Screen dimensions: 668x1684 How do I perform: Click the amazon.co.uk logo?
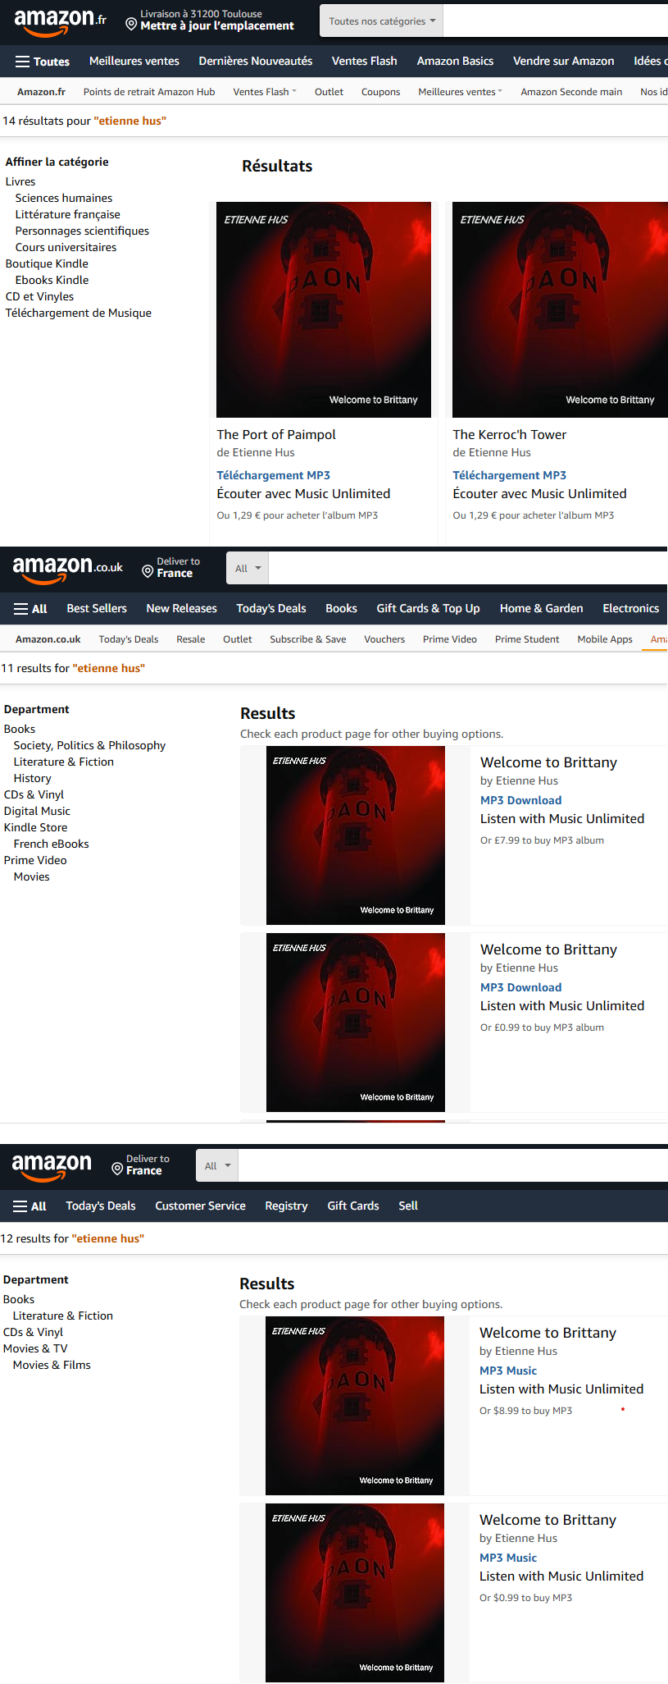click(67, 568)
